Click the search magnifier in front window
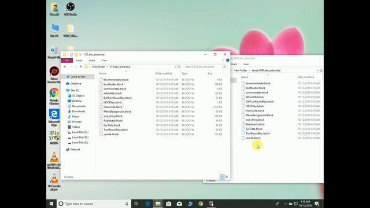The height and width of the screenshot is (208, 370). click(224, 67)
